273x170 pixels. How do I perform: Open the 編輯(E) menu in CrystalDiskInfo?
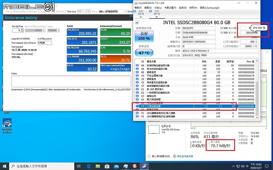point(148,8)
